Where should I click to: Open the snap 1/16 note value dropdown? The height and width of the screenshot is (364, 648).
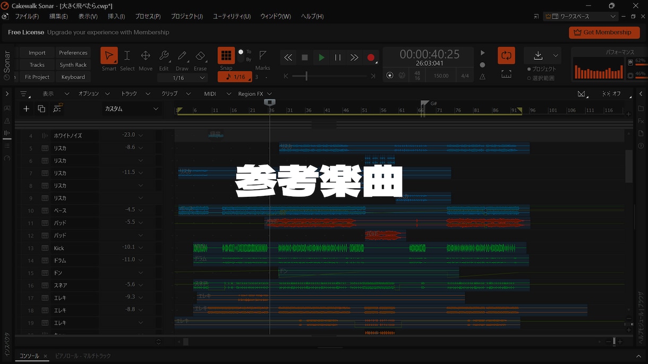(x=235, y=77)
